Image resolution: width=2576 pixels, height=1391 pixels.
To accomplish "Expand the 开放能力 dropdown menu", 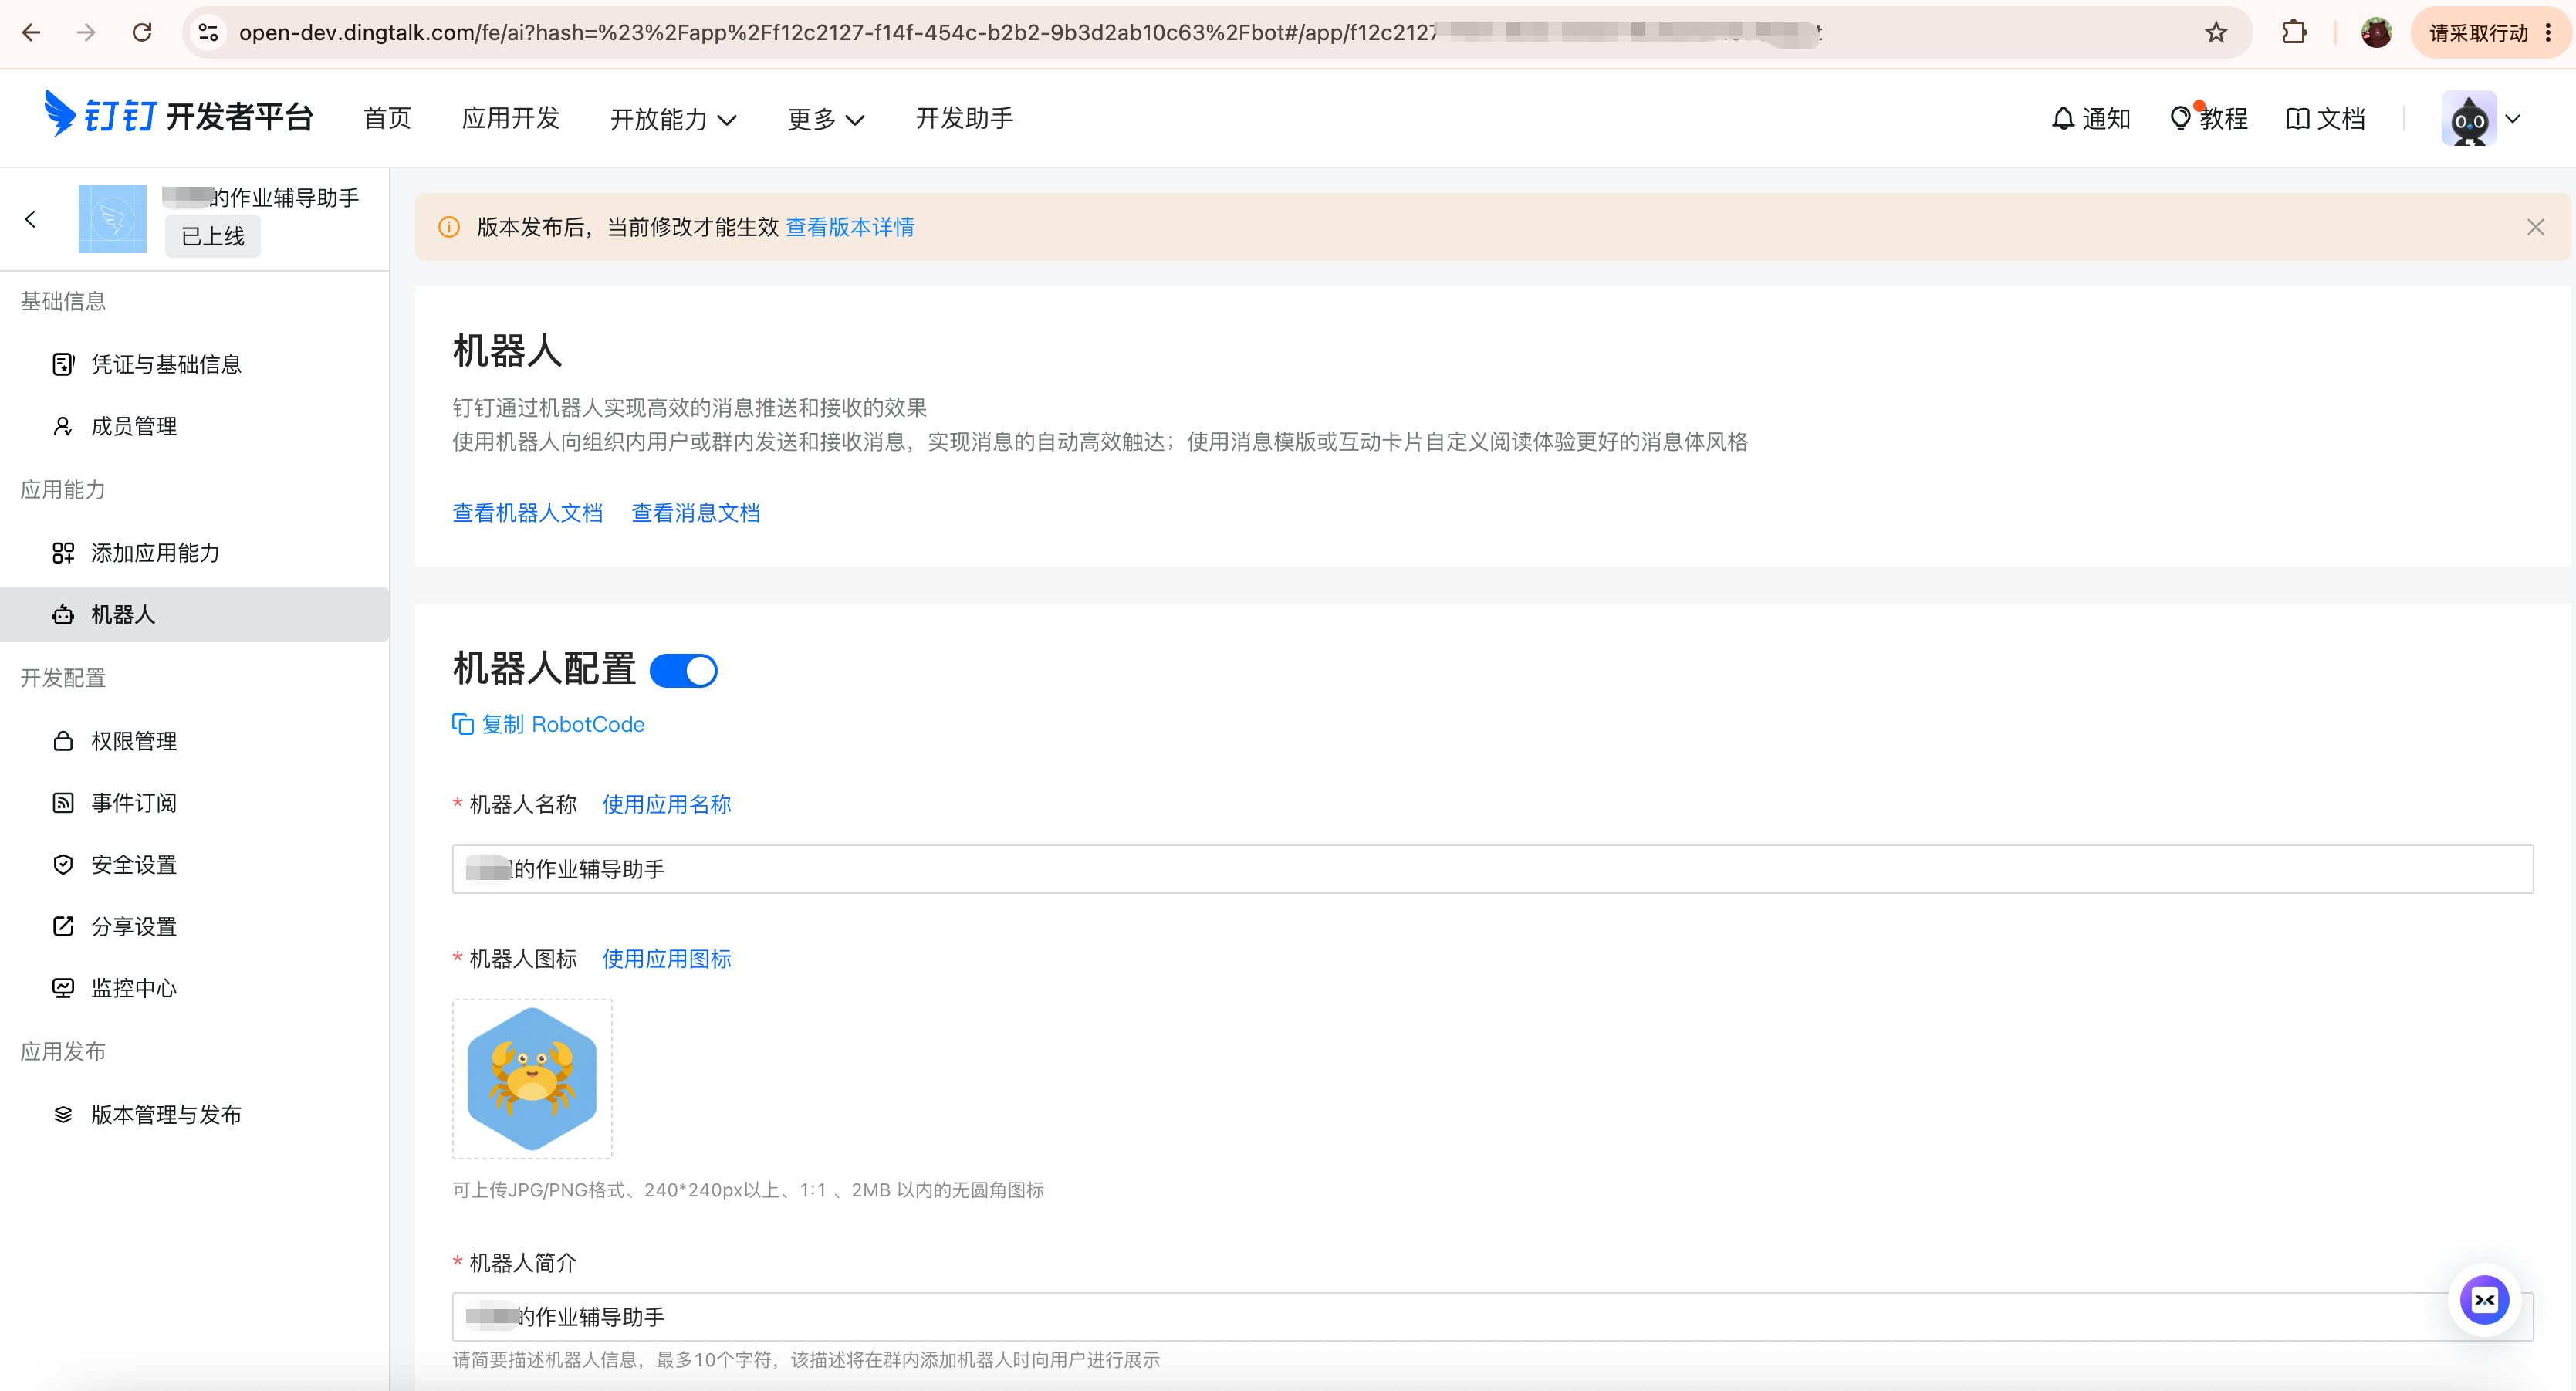I will click(673, 119).
